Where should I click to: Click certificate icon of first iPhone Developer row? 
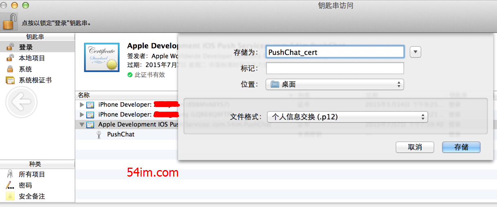point(90,105)
